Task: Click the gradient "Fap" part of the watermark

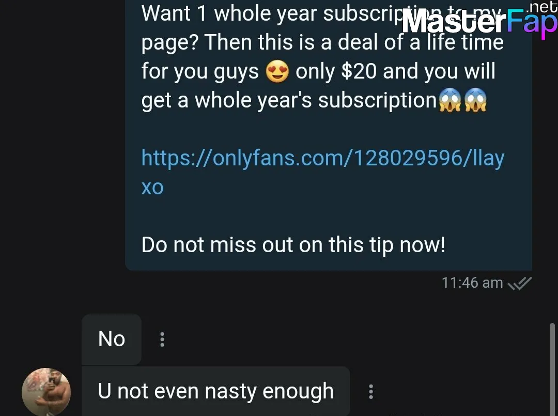Action: coord(532,23)
